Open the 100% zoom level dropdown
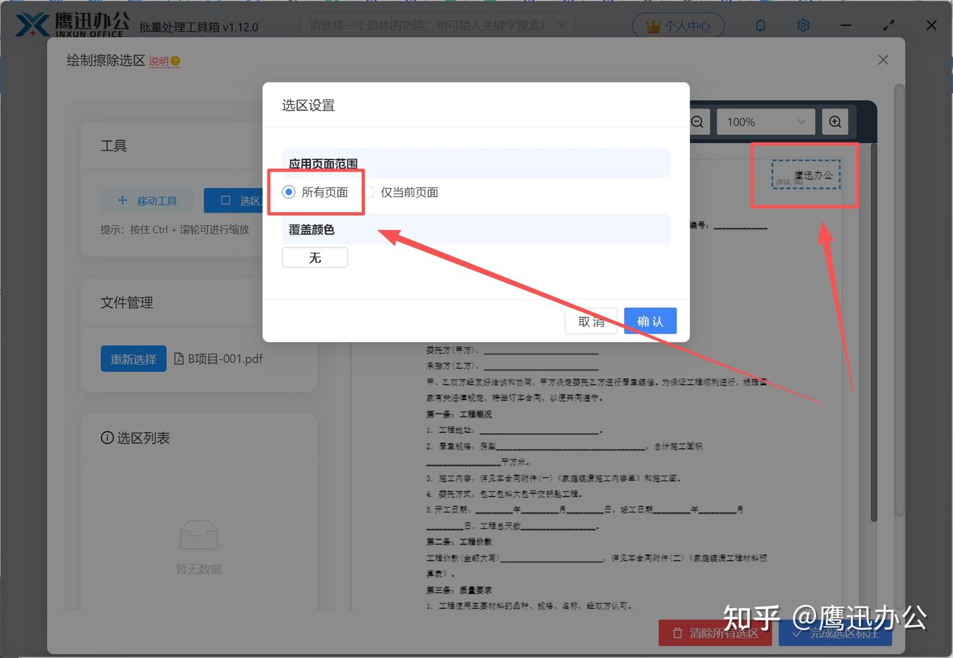 coord(765,122)
